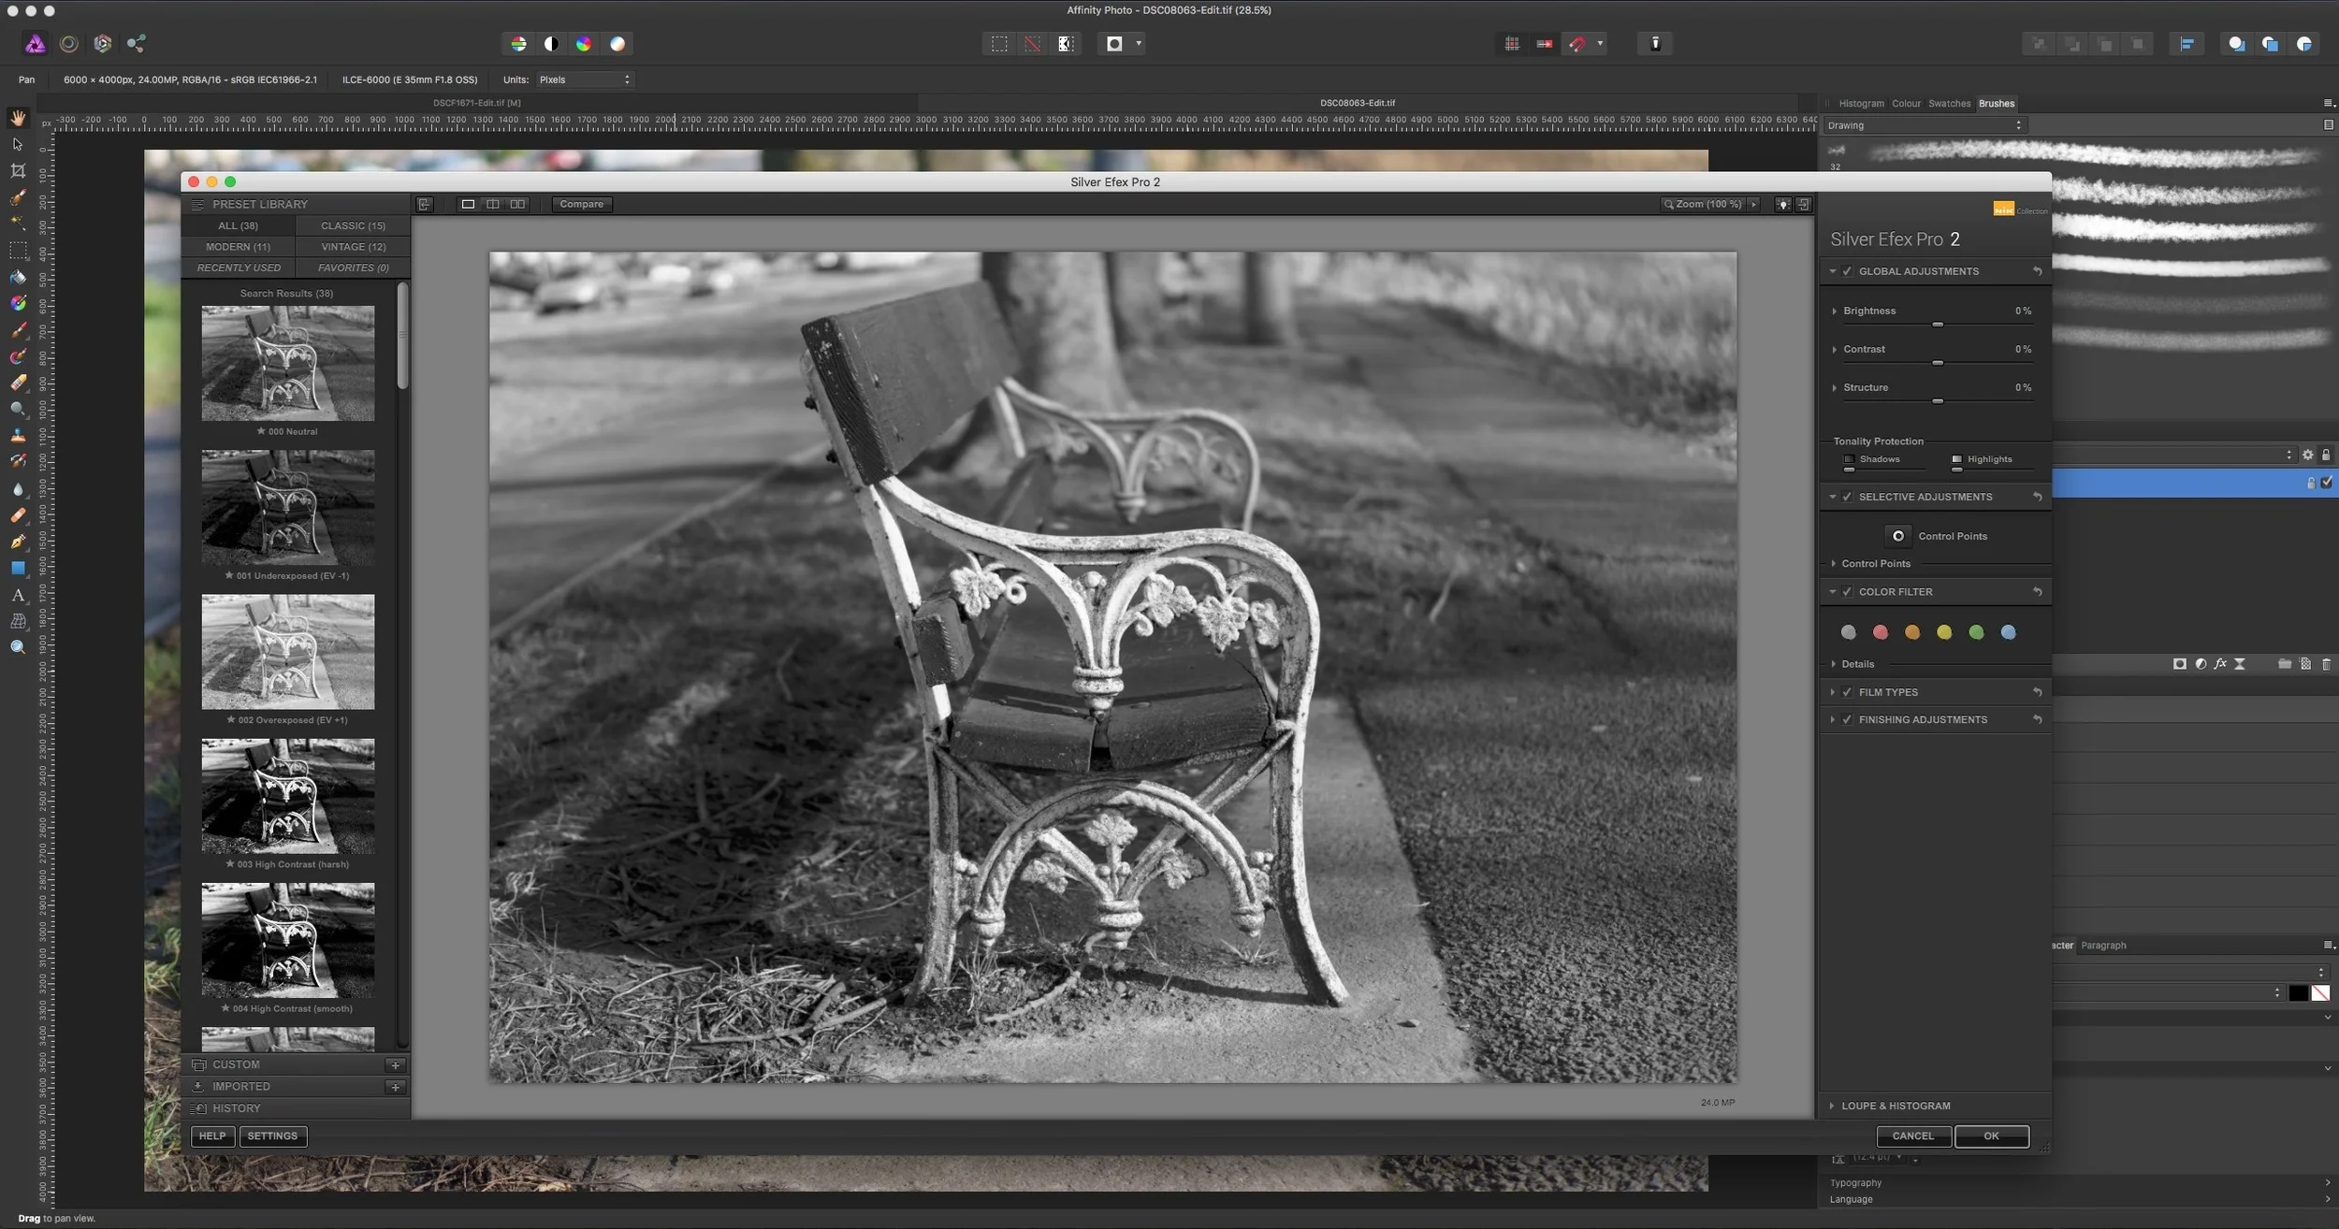Image resolution: width=2339 pixels, height=1229 pixels.
Task: Switch to the Histogram panel tab
Action: [1860, 104]
